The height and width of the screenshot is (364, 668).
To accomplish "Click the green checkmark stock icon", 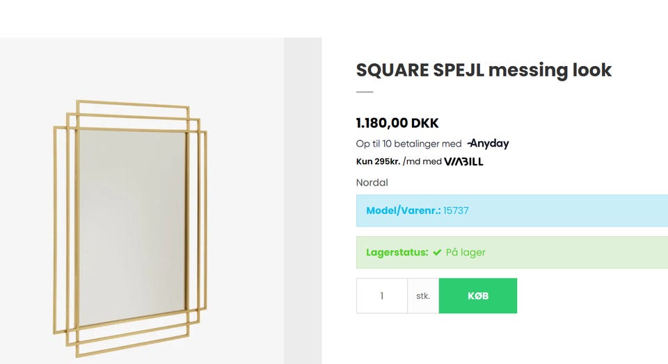I will click(x=437, y=252).
